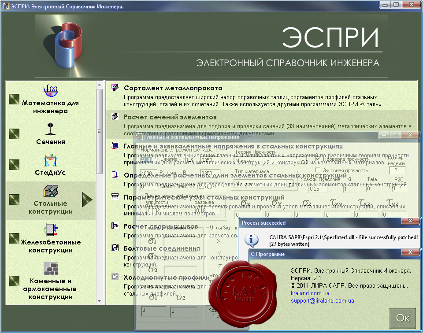Toggle 3-х осная прочность checkbox
The height and width of the screenshot is (333, 423).
click(318, 170)
